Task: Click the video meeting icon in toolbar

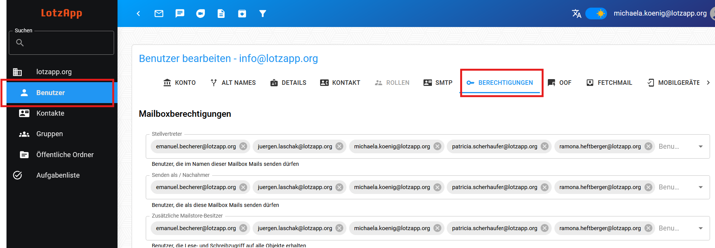Action: point(200,14)
